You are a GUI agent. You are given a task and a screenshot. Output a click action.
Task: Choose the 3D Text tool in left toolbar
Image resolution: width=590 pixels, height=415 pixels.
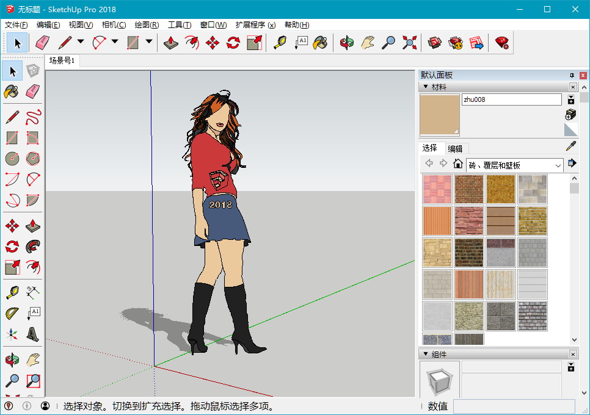coord(33,334)
